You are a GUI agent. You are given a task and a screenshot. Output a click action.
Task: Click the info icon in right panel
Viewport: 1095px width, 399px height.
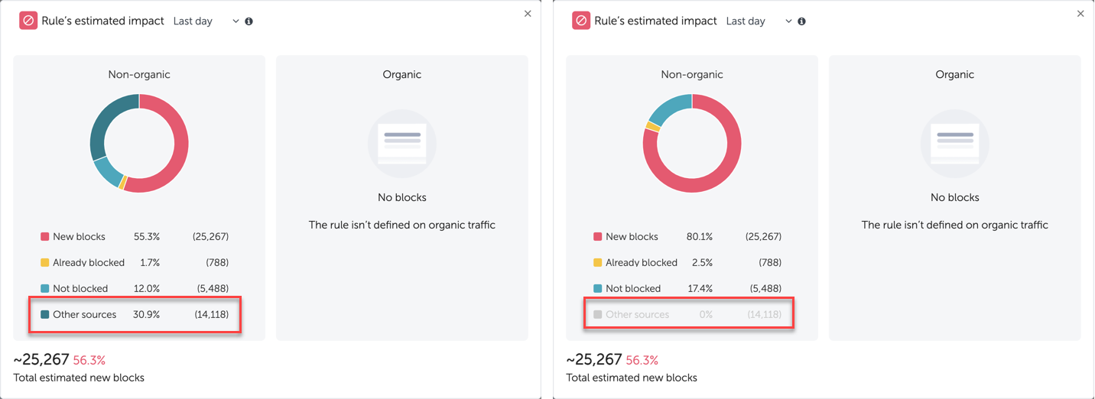pos(802,21)
